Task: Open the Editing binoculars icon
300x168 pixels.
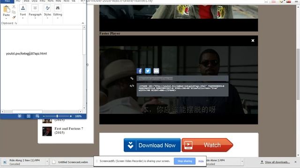Action: pyautogui.click(x=58, y=8)
